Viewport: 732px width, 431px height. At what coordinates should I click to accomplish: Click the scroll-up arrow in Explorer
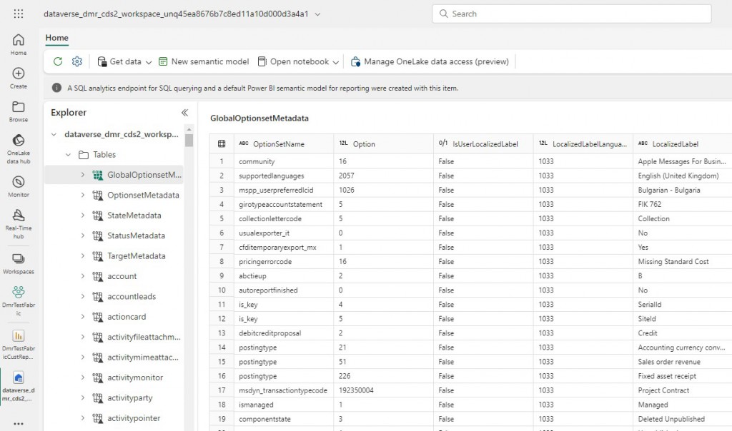coord(189,129)
